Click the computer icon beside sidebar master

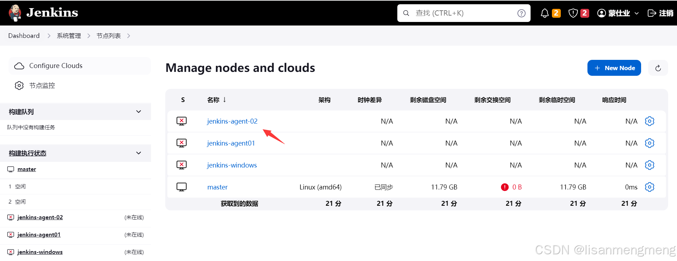click(11, 169)
